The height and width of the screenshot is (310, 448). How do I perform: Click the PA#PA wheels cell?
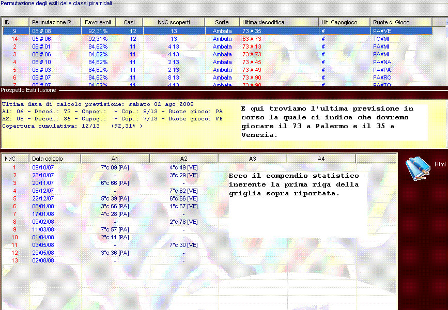point(382,70)
